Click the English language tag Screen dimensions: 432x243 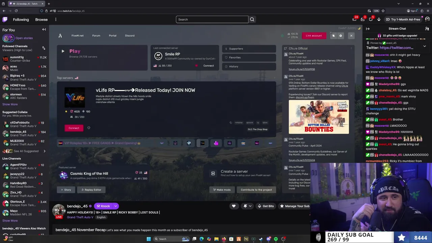101,217
